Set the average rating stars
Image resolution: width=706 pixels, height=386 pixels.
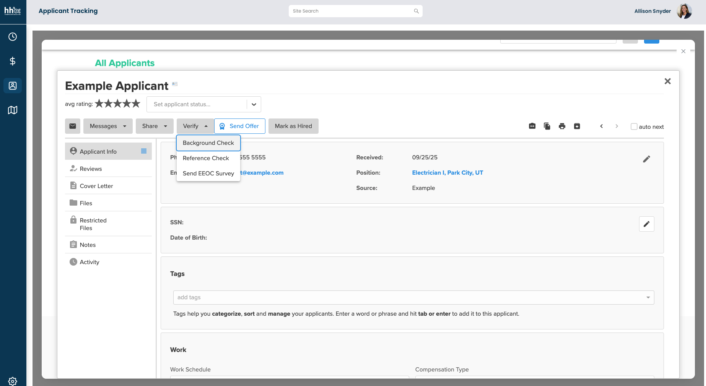point(117,104)
